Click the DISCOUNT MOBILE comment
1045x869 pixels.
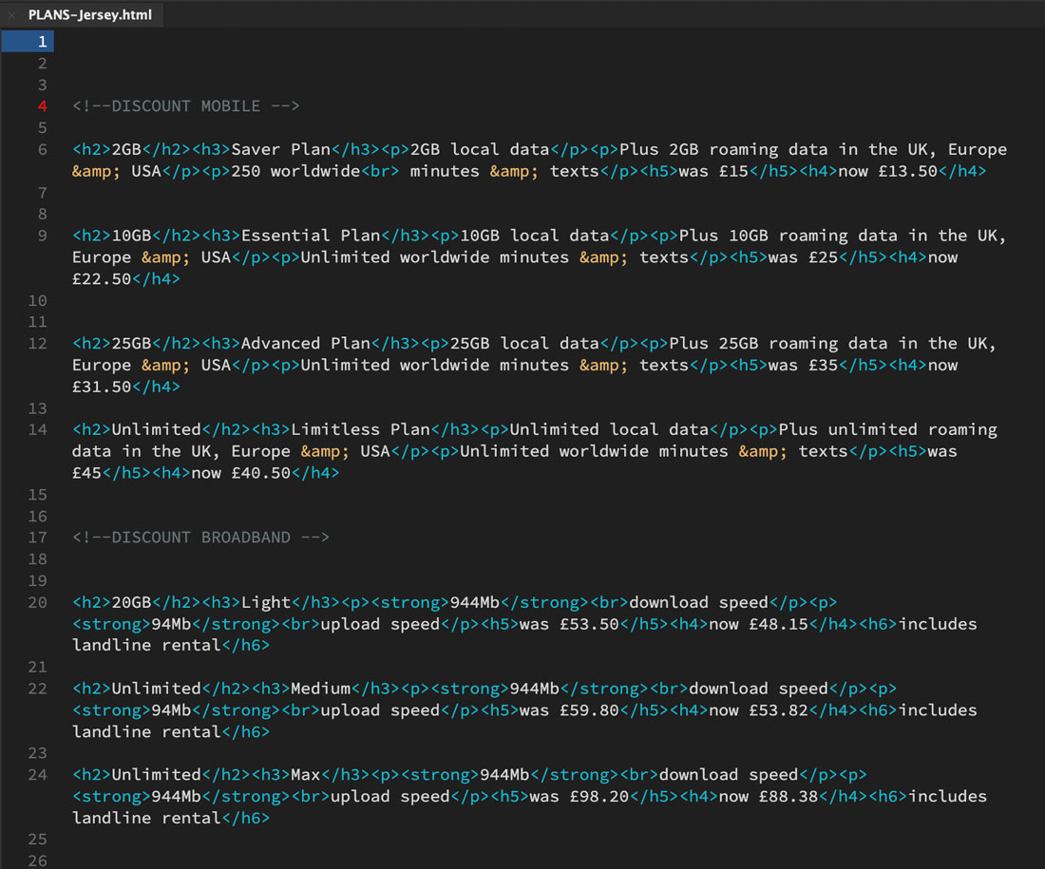click(x=184, y=105)
